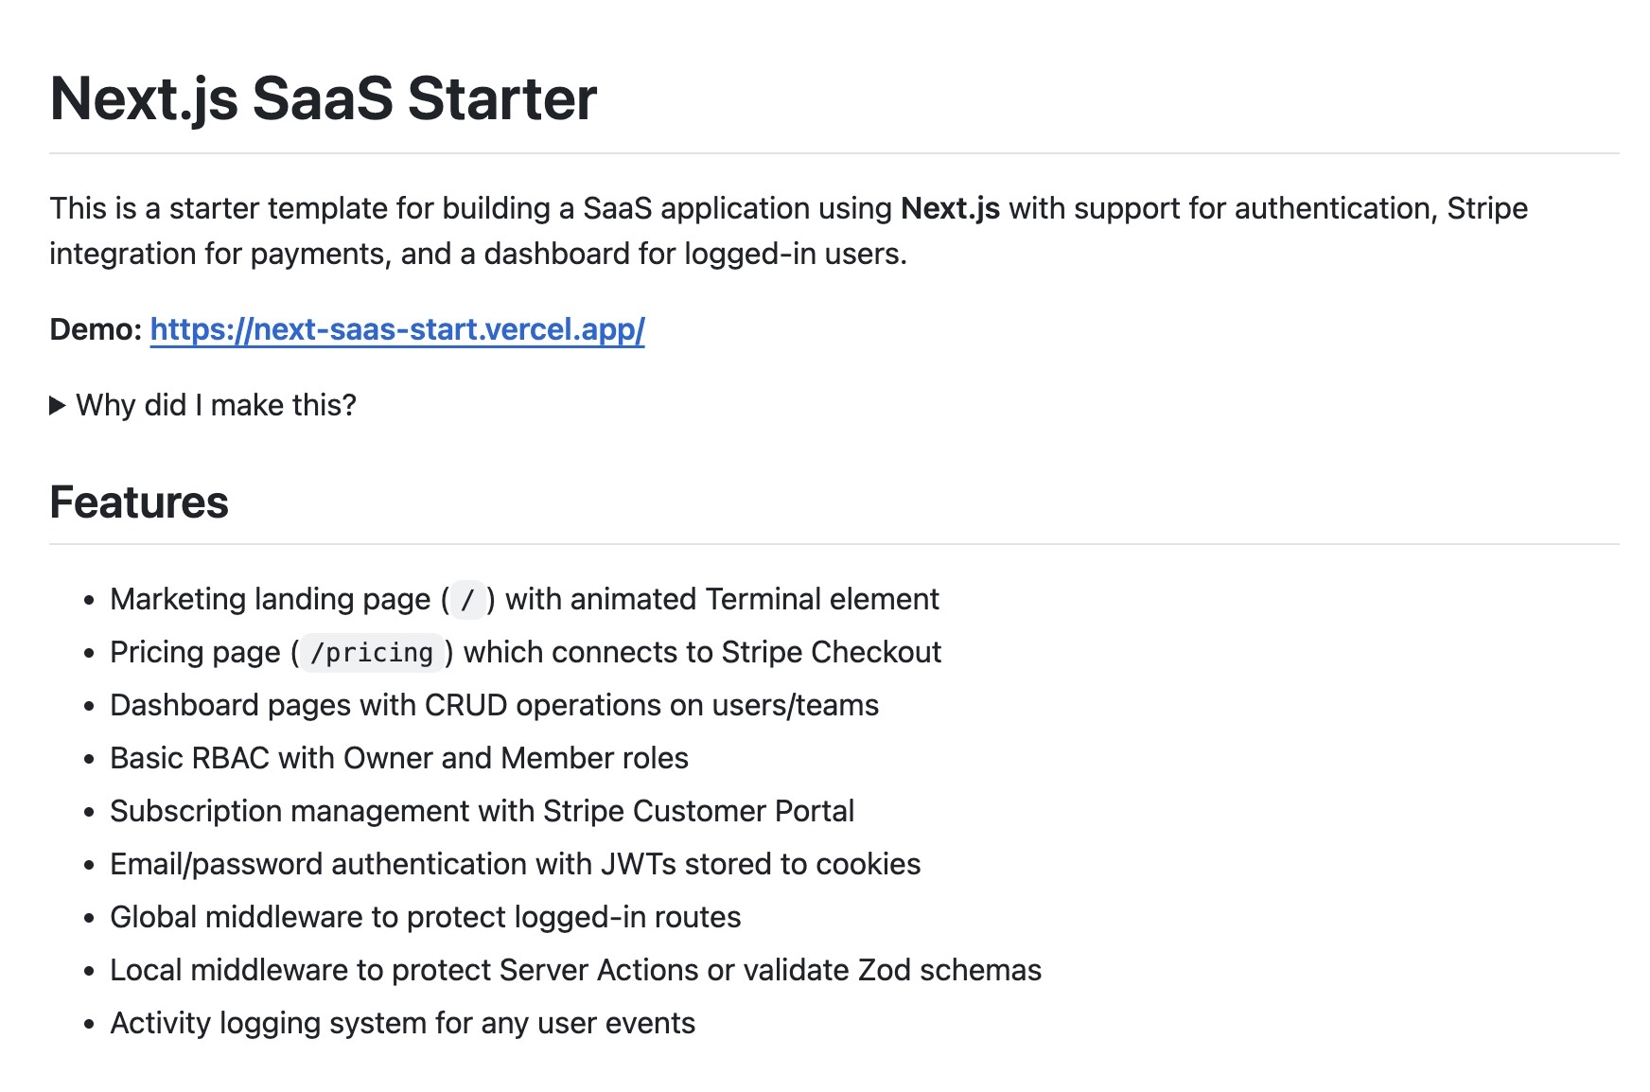Click the Features section heading

point(139,502)
